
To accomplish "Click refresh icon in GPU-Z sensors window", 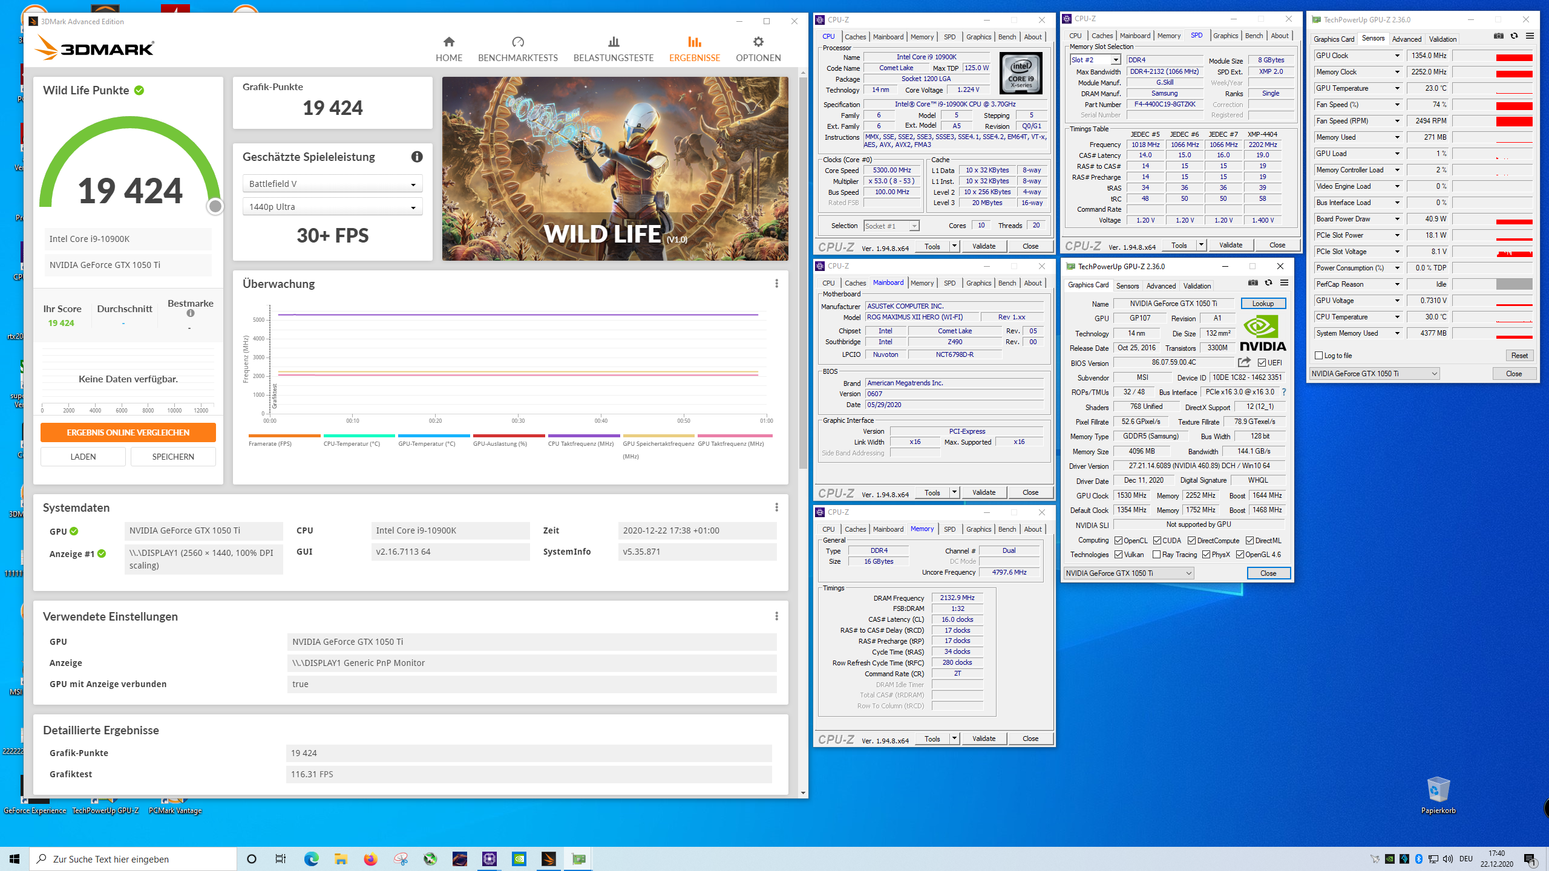I will (1515, 36).
